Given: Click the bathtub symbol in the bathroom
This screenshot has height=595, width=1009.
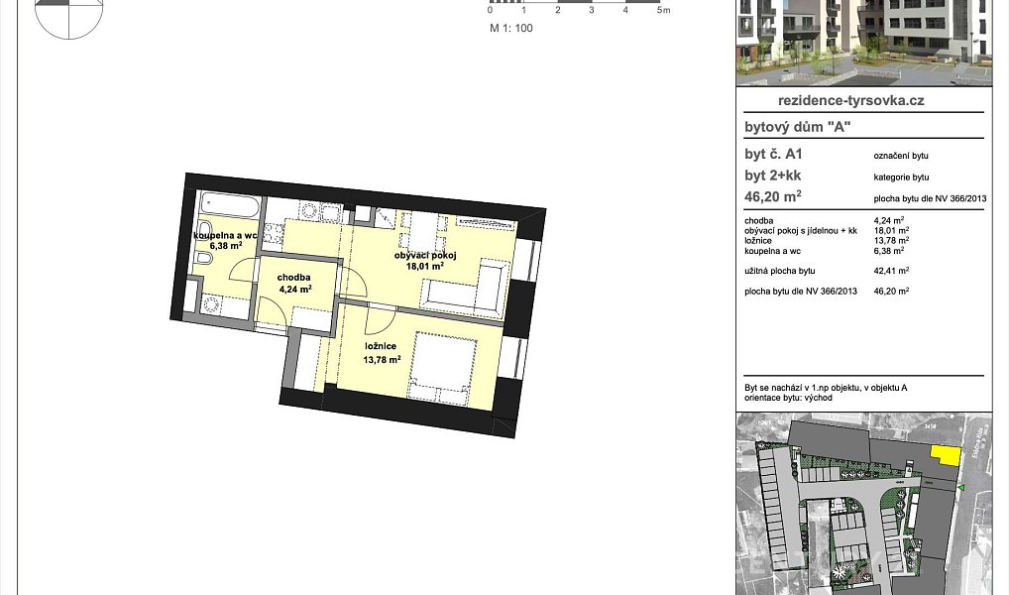Looking at the screenshot, I should [x=229, y=205].
